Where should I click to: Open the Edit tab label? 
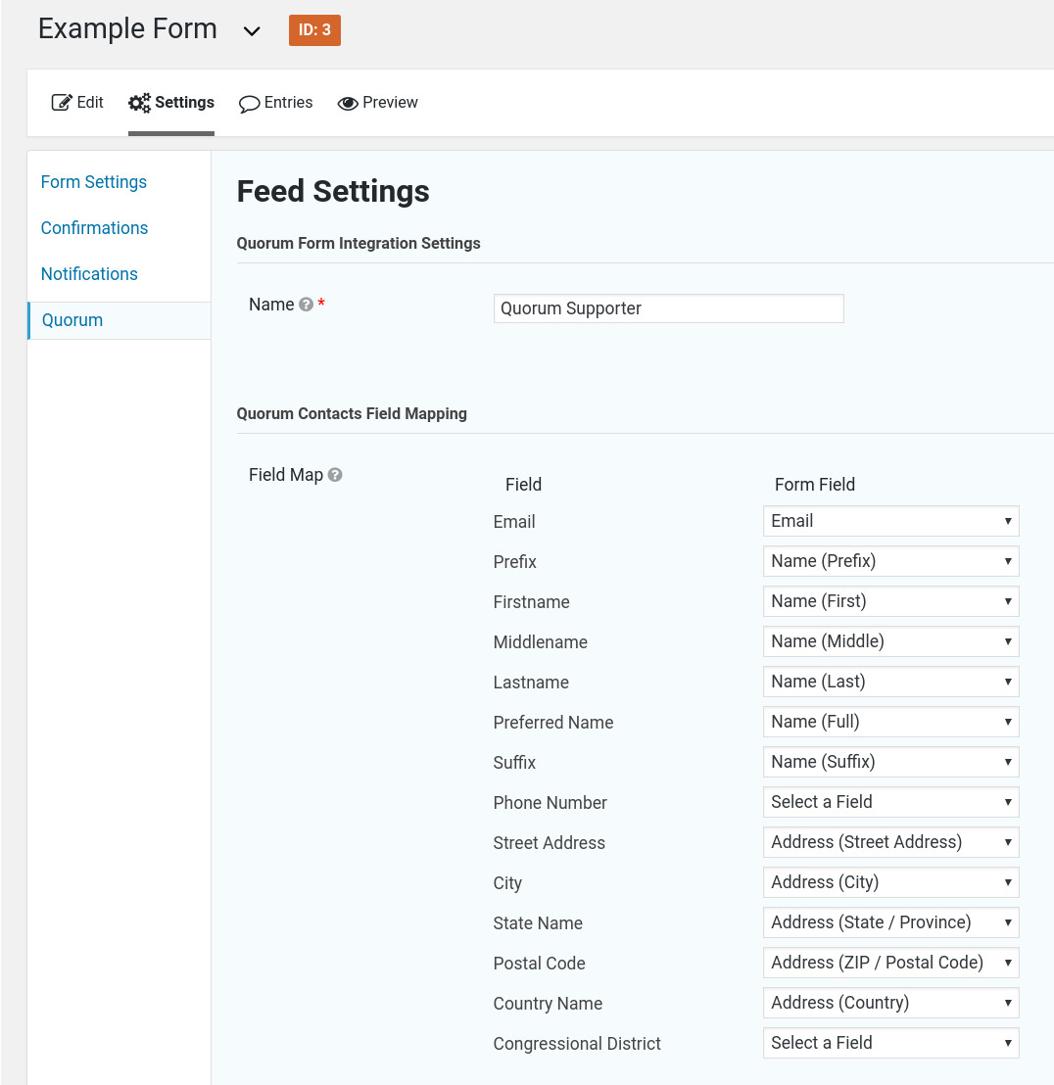[x=90, y=103]
